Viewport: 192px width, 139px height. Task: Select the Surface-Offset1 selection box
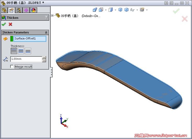[x=30, y=39]
